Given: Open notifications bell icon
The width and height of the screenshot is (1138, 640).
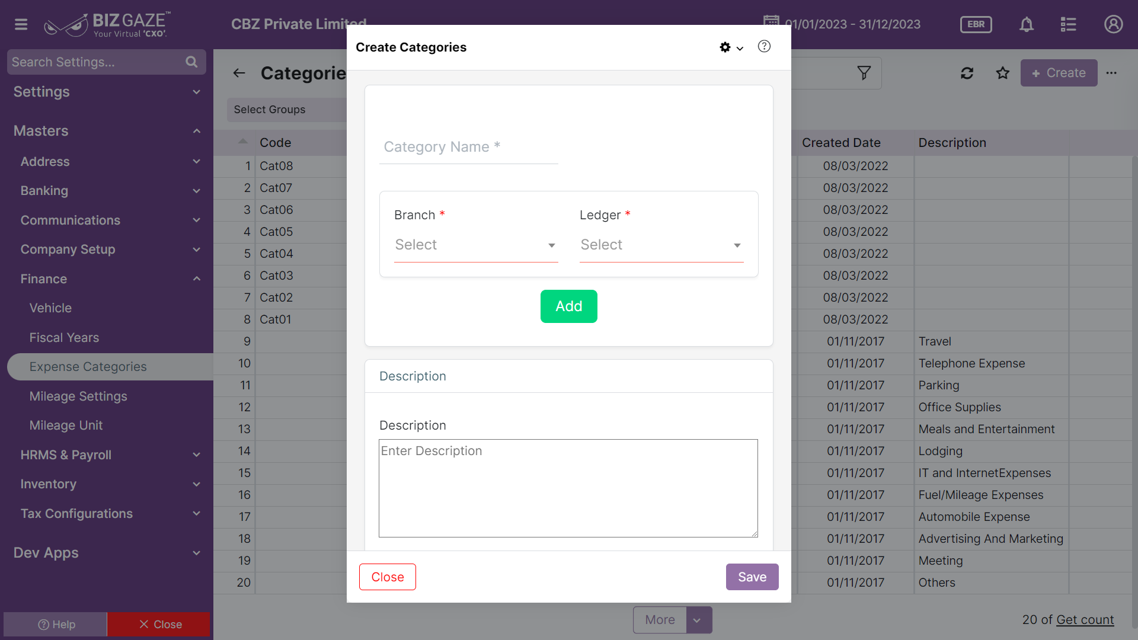Looking at the screenshot, I should (x=1027, y=24).
